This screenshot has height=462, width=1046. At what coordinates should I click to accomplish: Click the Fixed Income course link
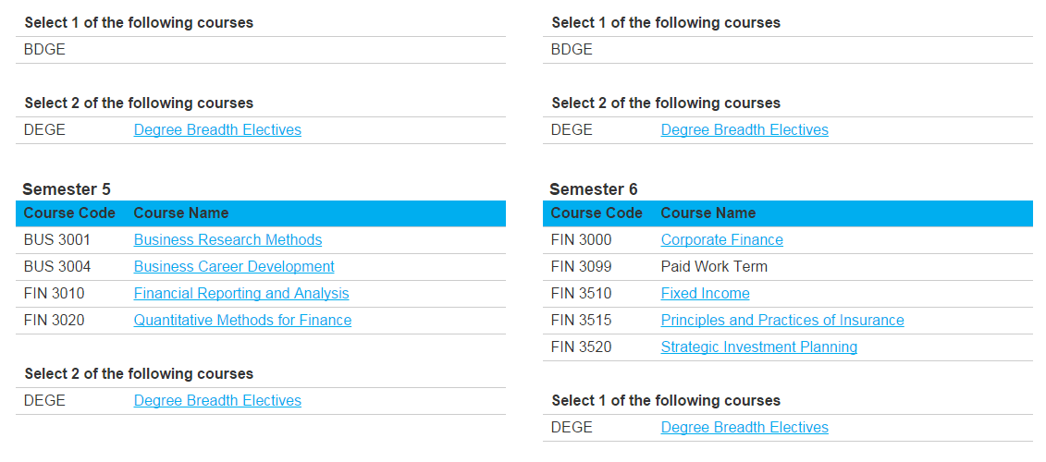tap(705, 294)
